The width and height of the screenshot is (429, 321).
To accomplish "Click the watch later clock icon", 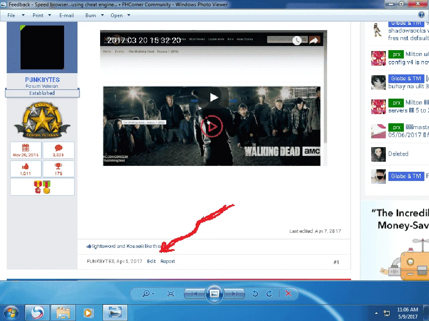I will click(297, 41).
